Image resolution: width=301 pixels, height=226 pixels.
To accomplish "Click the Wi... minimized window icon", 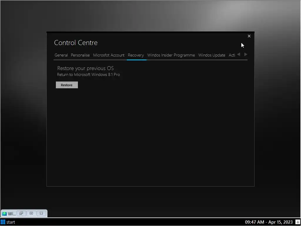I will (x=4, y=214).
